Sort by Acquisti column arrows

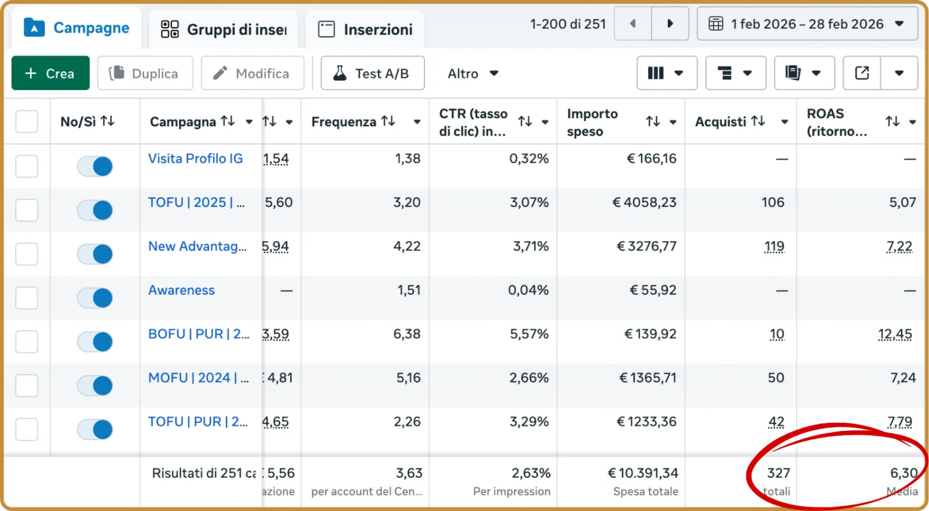[758, 121]
